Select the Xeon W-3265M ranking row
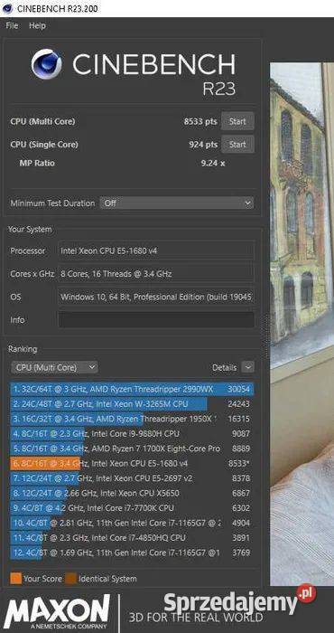 click(132, 404)
